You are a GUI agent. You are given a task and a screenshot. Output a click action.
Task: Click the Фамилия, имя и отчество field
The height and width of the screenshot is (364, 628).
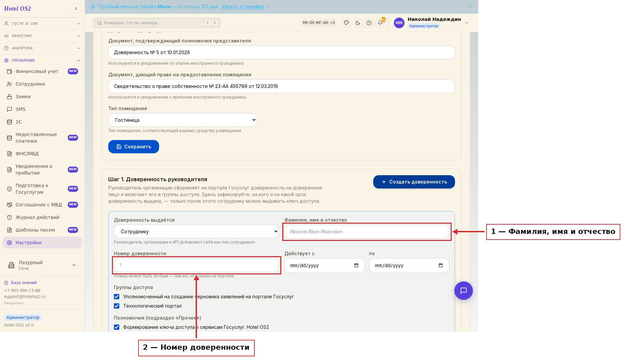[367, 232]
